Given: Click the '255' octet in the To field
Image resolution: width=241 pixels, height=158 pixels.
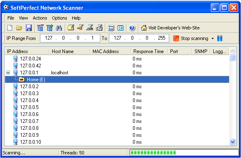Looking at the screenshot, I should click(x=161, y=38).
